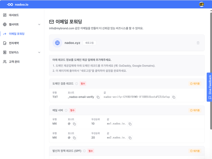Click the 대기중 status of 메일 서버
The height and width of the screenshot is (159, 212).
(x=195, y=110)
